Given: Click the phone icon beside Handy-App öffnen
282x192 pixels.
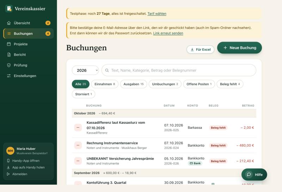Looking at the screenshot, I should (x=8, y=161).
